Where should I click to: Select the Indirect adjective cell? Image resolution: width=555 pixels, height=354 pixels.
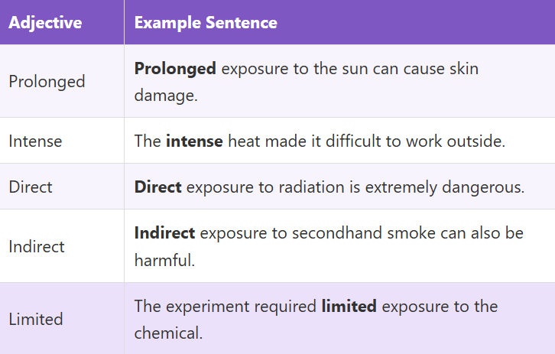click(37, 246)
